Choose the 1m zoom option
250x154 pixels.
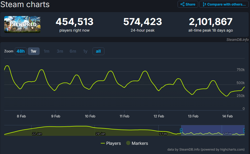click(x=47, y=51)
